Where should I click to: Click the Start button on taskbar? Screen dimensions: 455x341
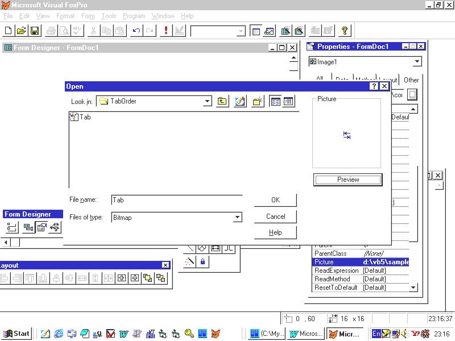coord(17,334)
